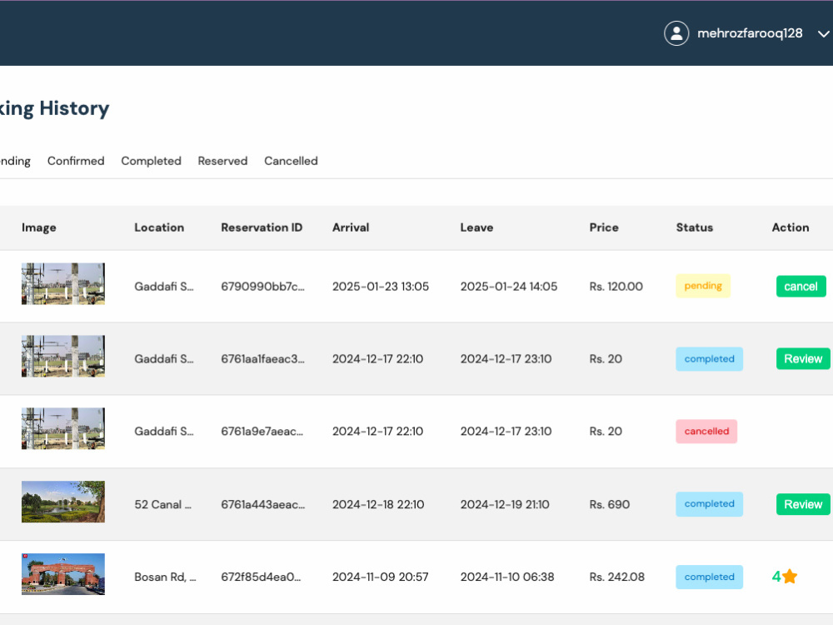Click the 52 Canal ... location cell

click(x=163, y=504)
